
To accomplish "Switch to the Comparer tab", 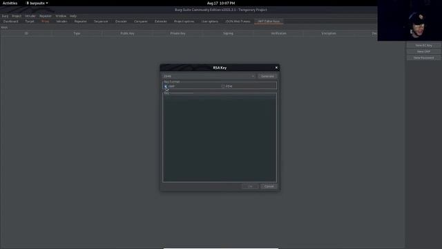I will [x=141, y=21].
